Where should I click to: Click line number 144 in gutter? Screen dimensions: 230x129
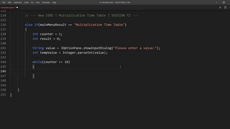(x=3, y=62)
